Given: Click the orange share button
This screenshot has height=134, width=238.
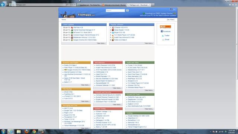Looking at the screenshot, I should (165, 26).
